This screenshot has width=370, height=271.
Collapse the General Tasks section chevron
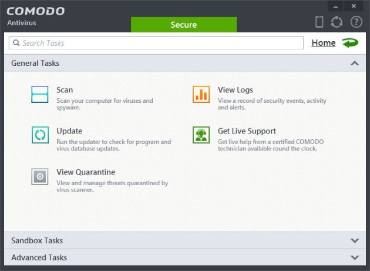(354, 63)
